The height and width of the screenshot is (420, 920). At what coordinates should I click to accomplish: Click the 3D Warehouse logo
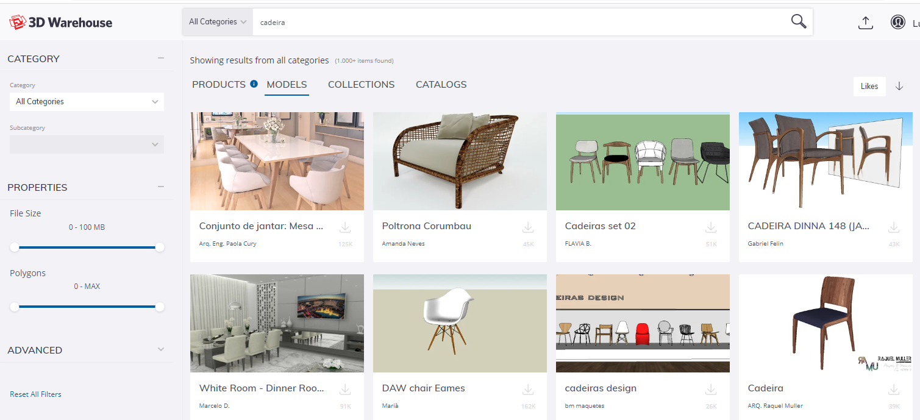61,21
